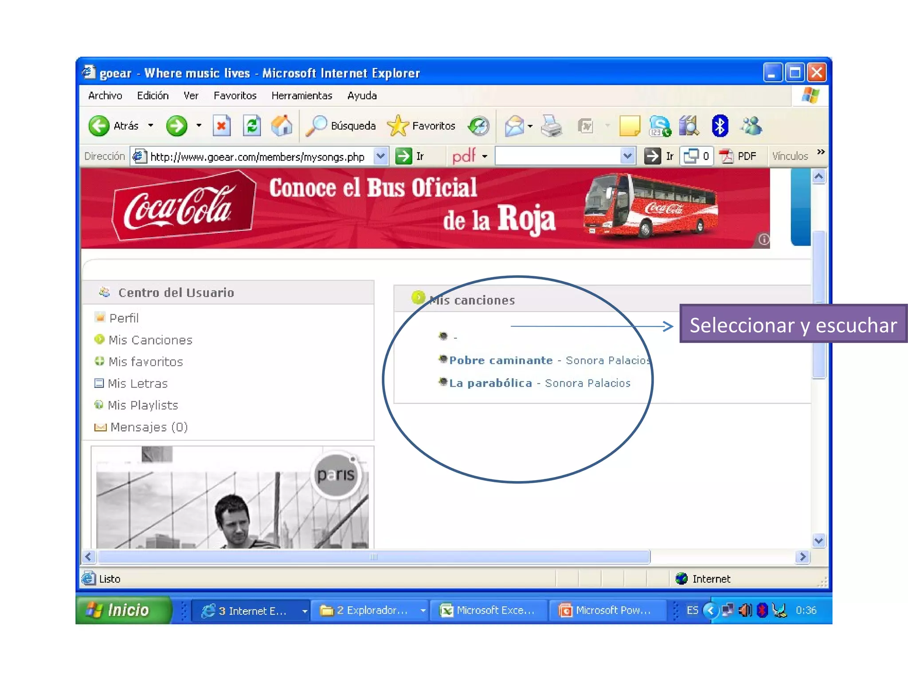Go to the Home page icon
The image size is (908, 681).
click(x=282, y=126)
